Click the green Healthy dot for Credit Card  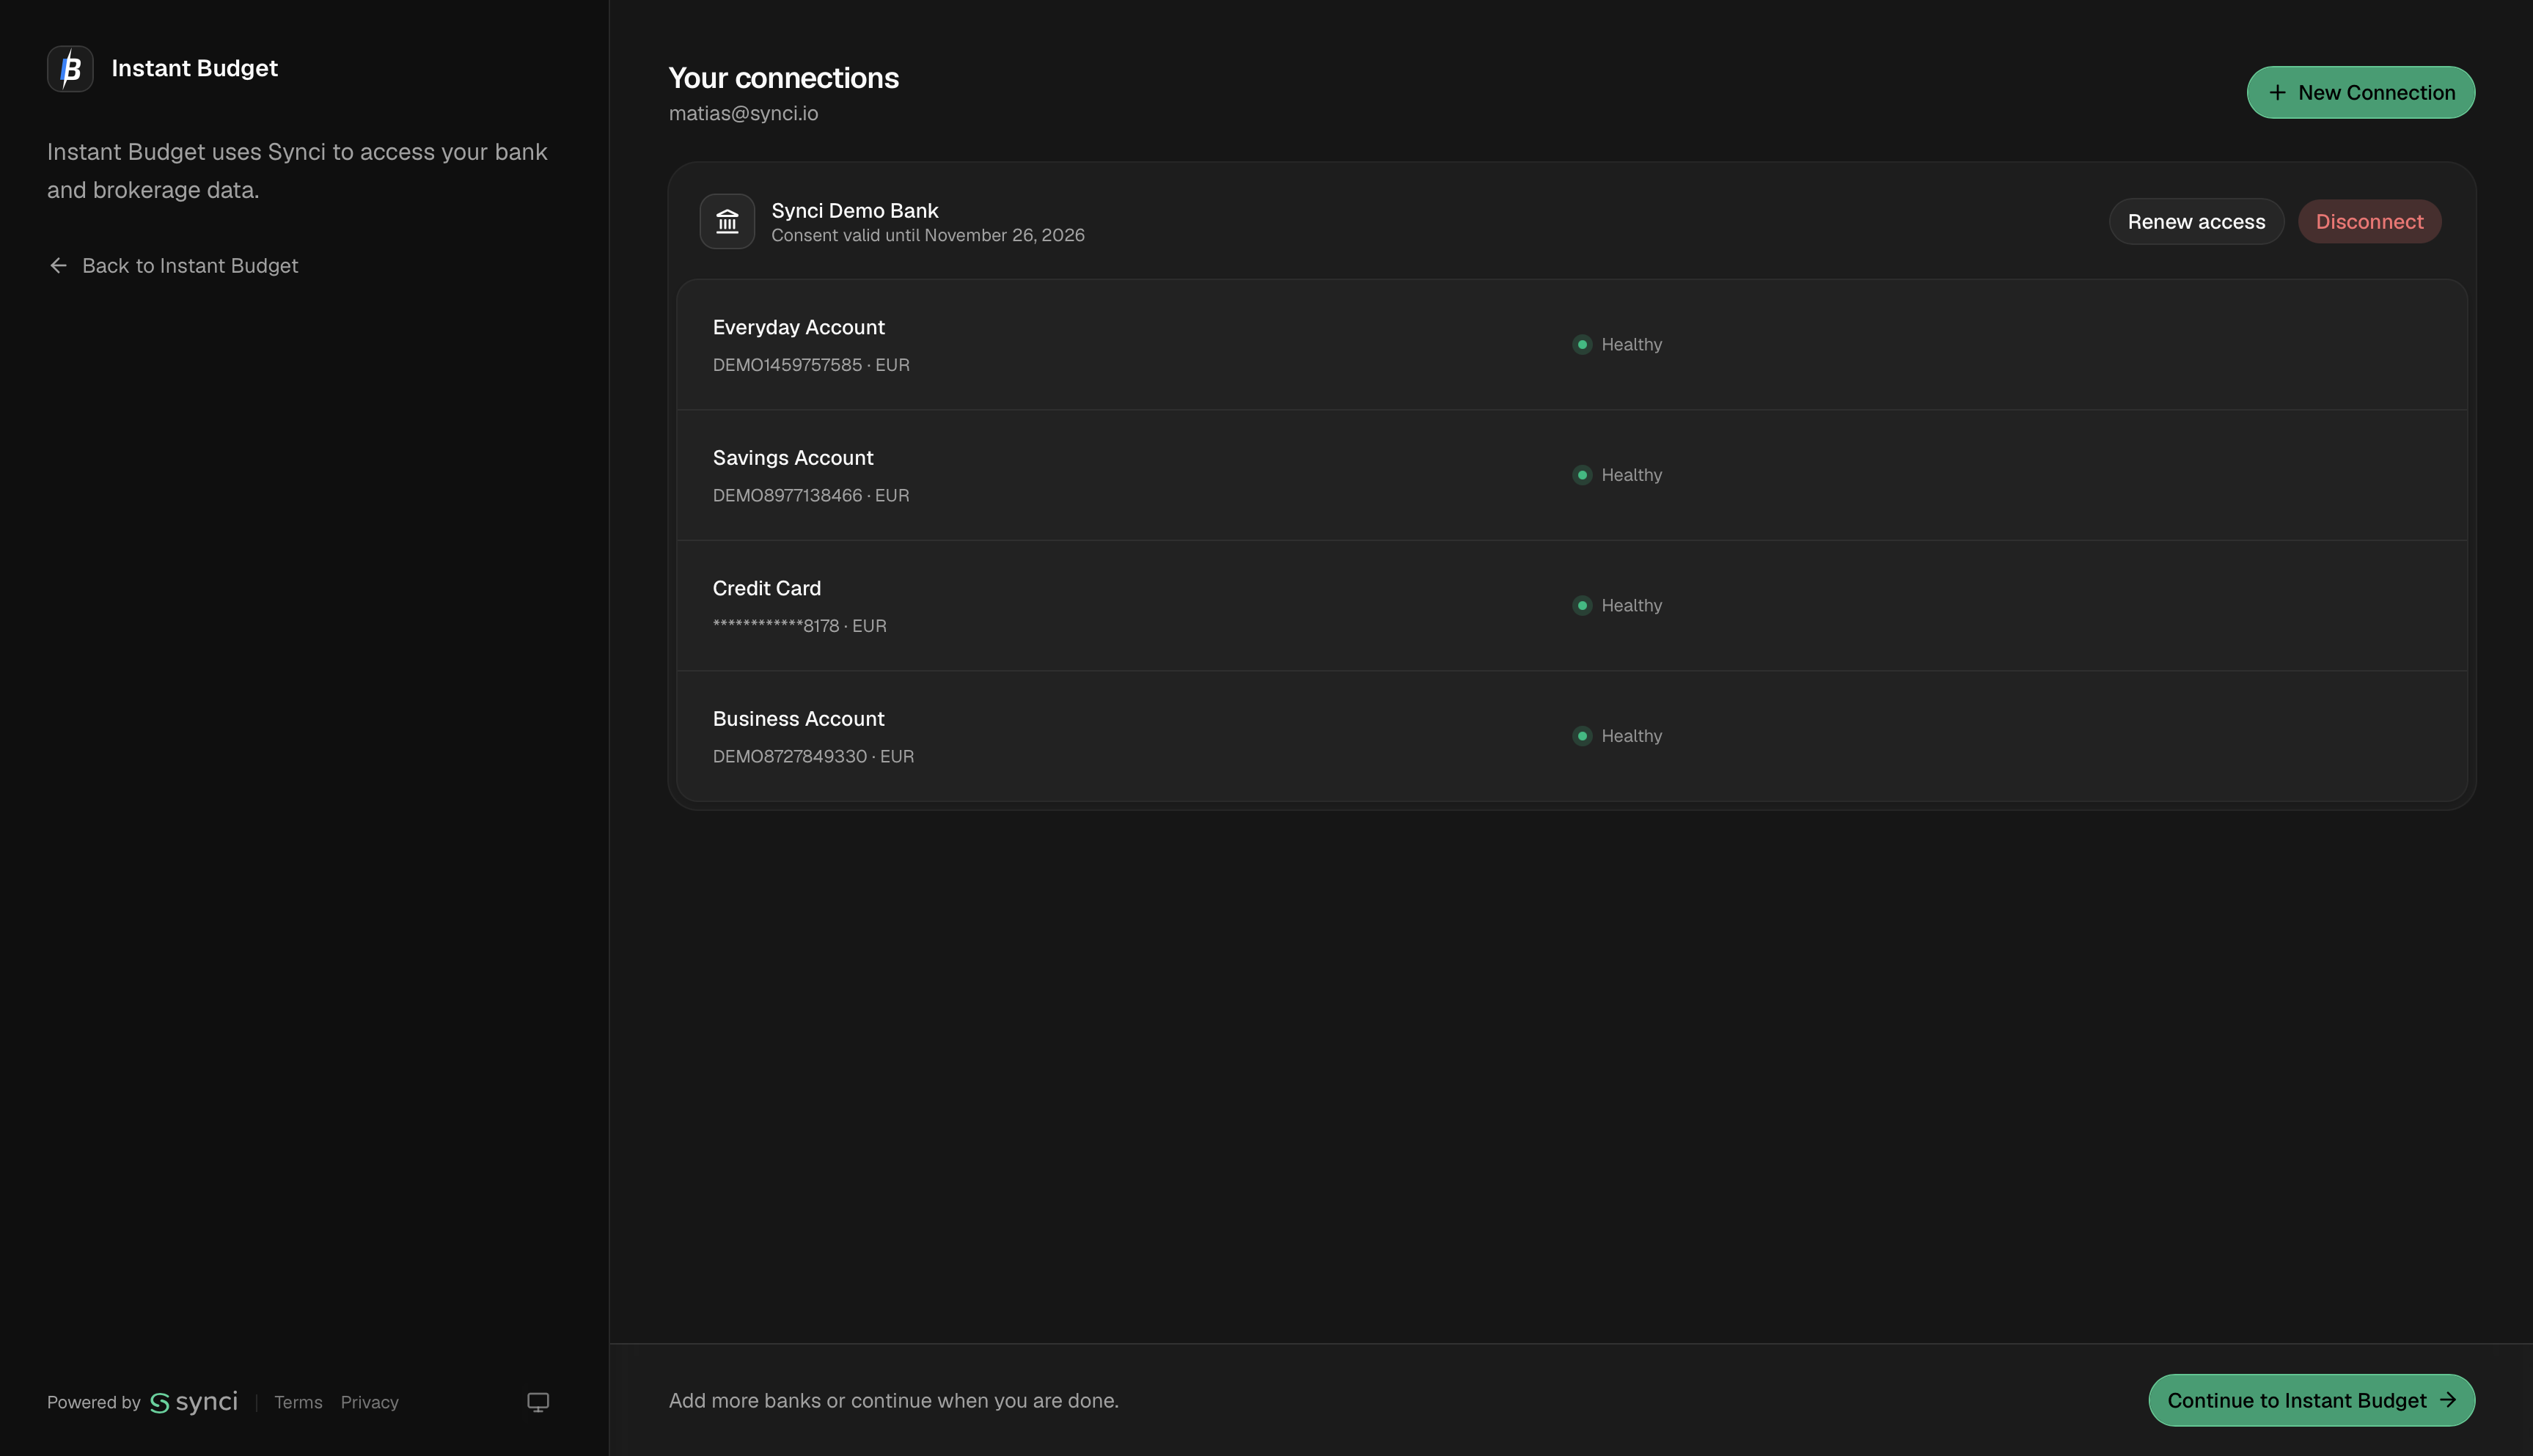pos(1582,606)
